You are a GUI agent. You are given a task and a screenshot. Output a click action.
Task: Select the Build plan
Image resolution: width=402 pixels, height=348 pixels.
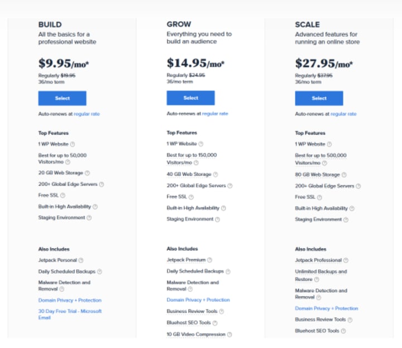pyautogui.click(x=62, y=98)
